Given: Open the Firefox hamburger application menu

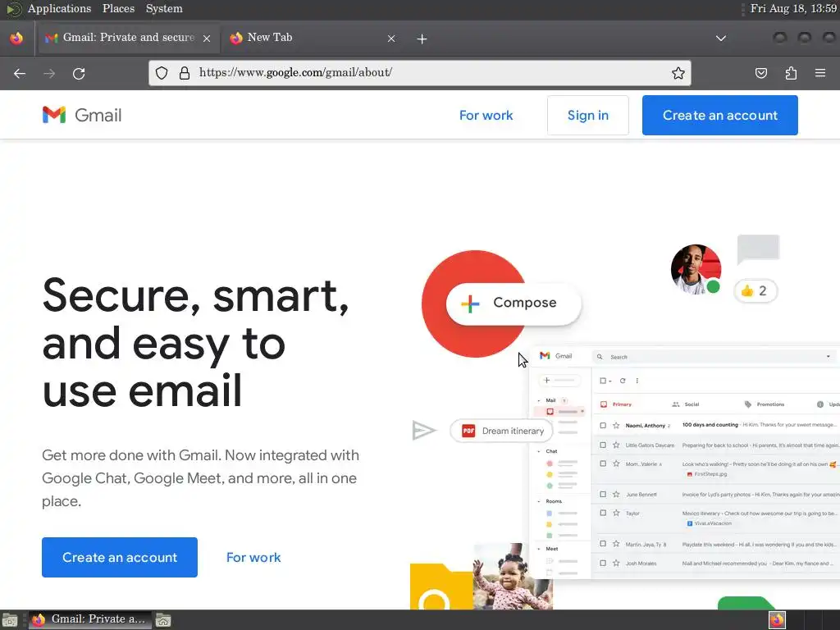Looking at the screenshot, I should coord(820,73).
